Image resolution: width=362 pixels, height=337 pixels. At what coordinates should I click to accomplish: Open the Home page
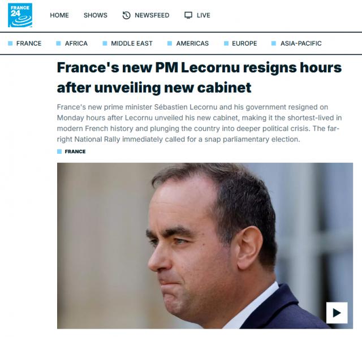[59, 15]
